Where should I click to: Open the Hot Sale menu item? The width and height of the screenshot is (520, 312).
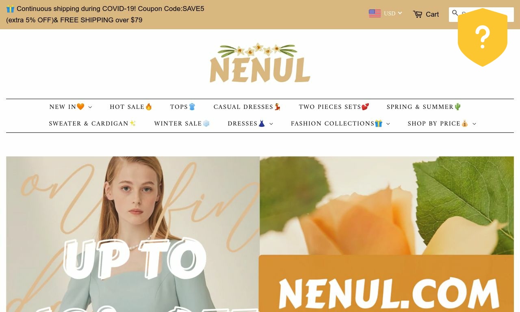pyautogui.click(x=131, y=107)
